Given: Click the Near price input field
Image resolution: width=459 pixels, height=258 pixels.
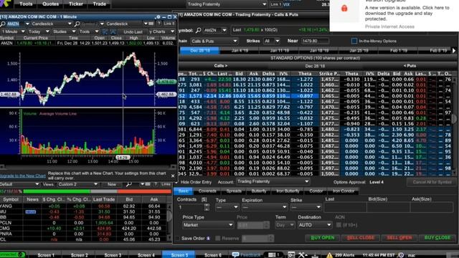Looking at the screenshot, I should [315, 41].
